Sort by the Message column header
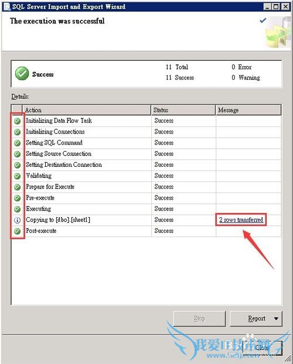The height and width of the screenshot is (364, 293). pyautogui.click(x=248, y=110)
